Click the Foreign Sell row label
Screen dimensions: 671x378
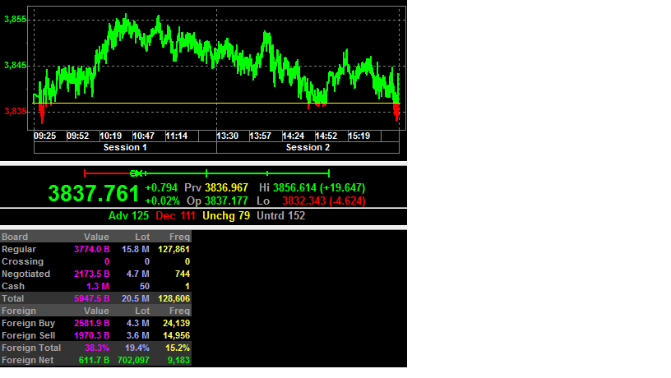tap(28, 335)
